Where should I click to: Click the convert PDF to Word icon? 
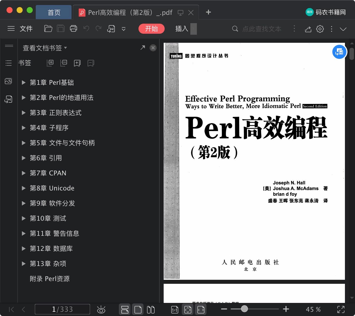pos(111,29)
